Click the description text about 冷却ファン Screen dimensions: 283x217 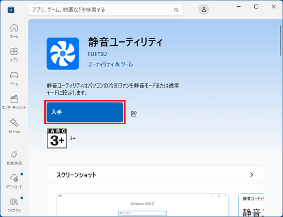coord(113,89)
